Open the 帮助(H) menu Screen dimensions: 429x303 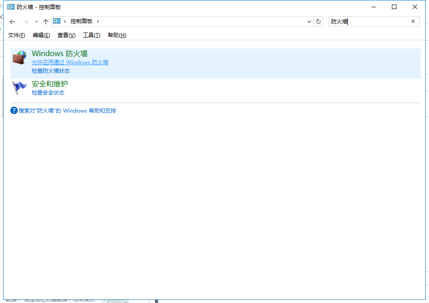click(117, 35)
